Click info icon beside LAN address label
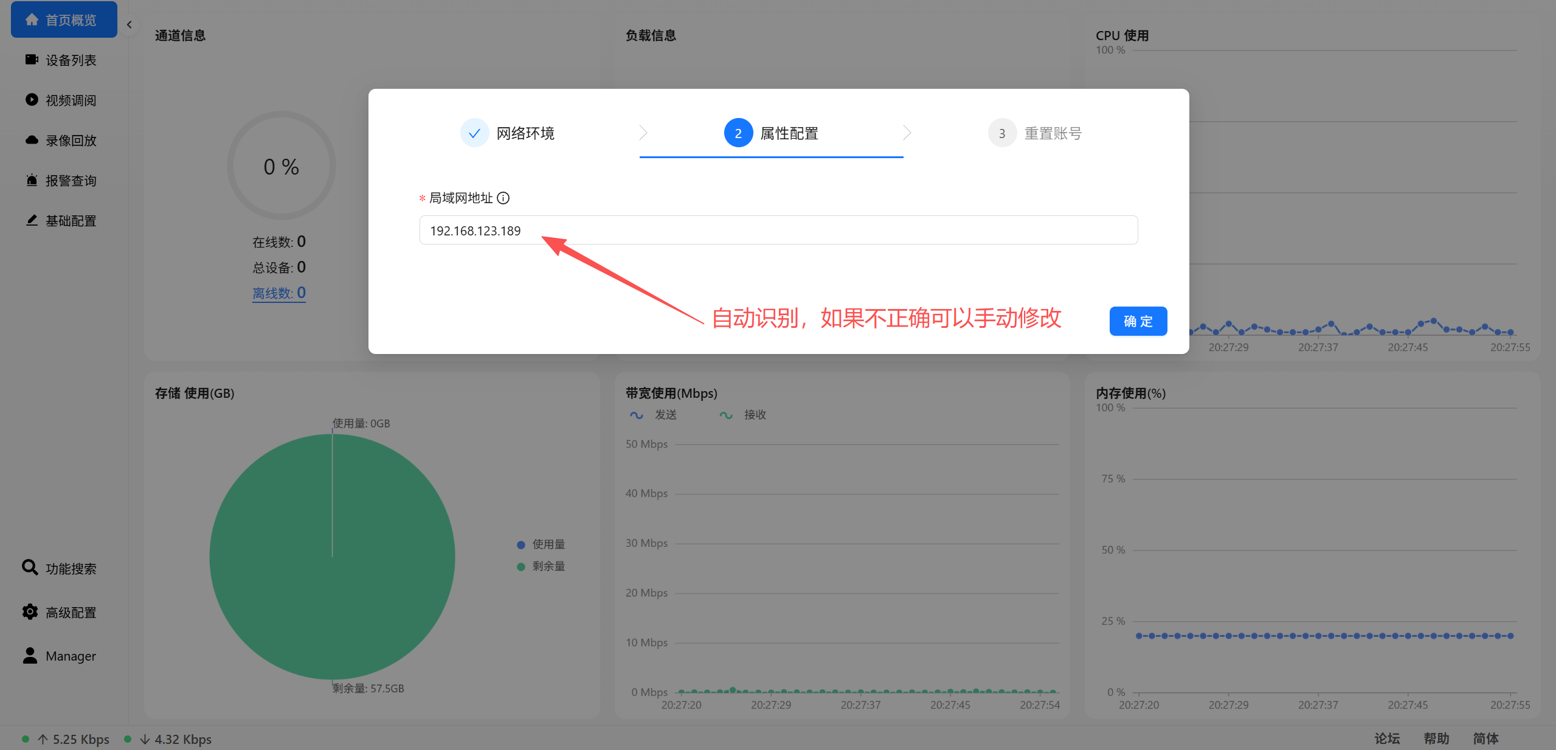 tap(503, 198)
